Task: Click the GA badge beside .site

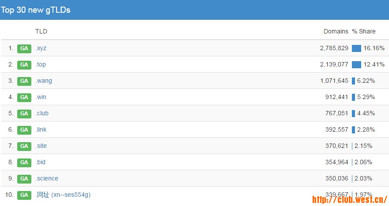Action: (24, 146)
